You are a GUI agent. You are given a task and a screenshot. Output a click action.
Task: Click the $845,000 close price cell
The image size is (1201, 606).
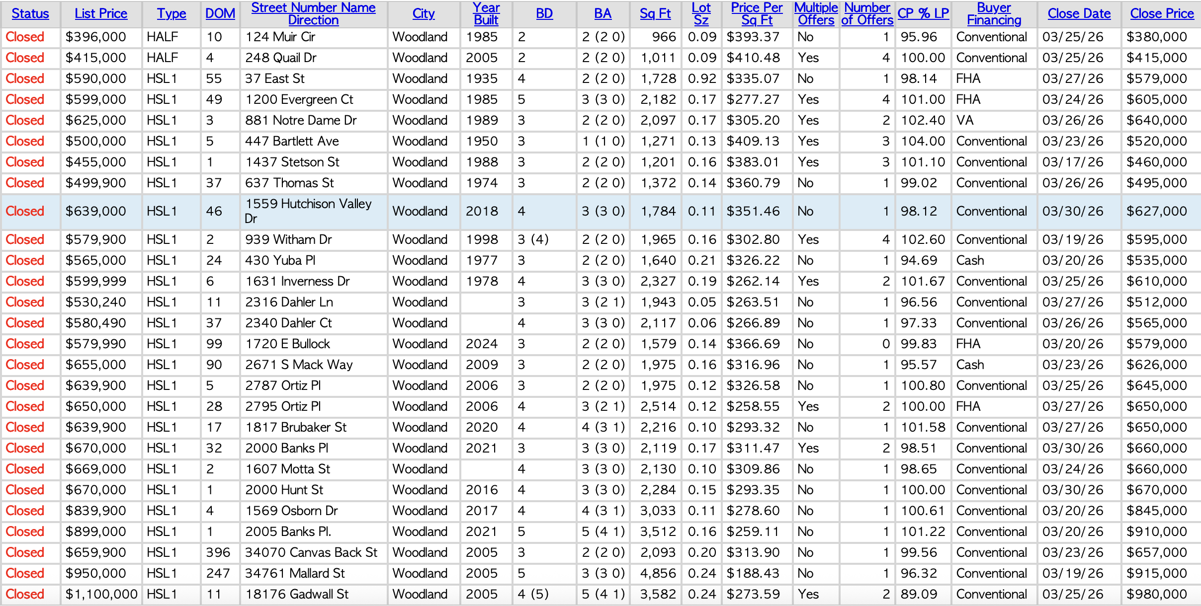[1156, 511]
